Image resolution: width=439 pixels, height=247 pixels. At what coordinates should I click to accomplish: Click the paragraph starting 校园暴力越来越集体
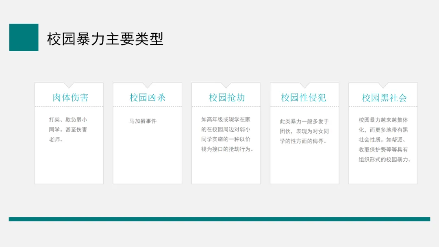385,140
